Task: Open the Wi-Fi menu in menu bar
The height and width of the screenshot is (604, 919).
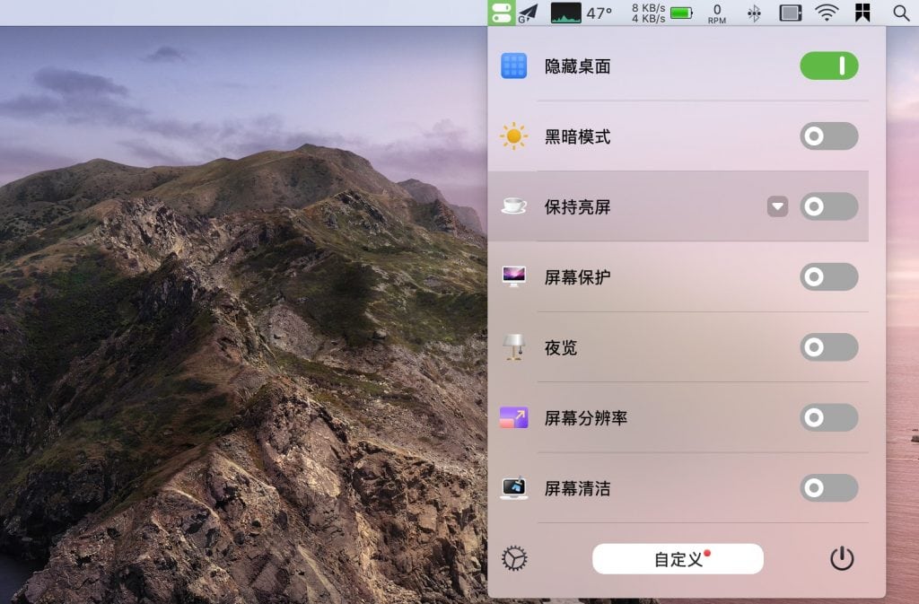Action: [x=827, y=13]
